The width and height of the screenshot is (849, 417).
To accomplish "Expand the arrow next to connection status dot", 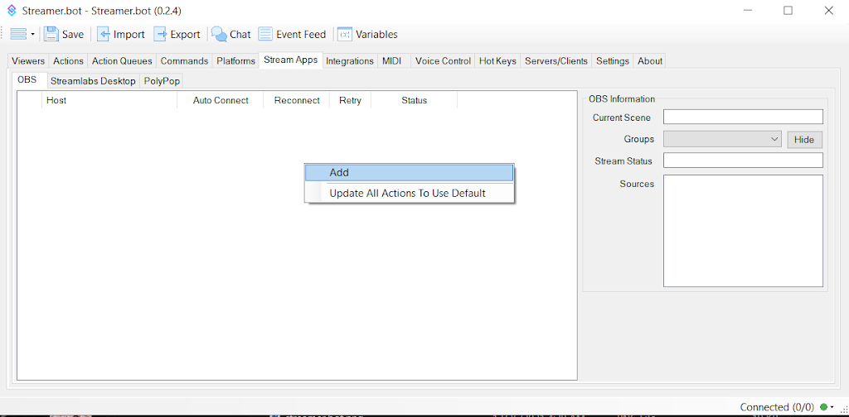I will tap(832, 408).
